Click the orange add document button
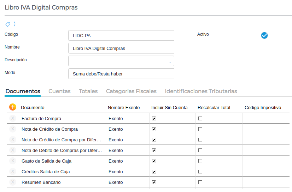This screenshot has width=292, height=192. 13,107
